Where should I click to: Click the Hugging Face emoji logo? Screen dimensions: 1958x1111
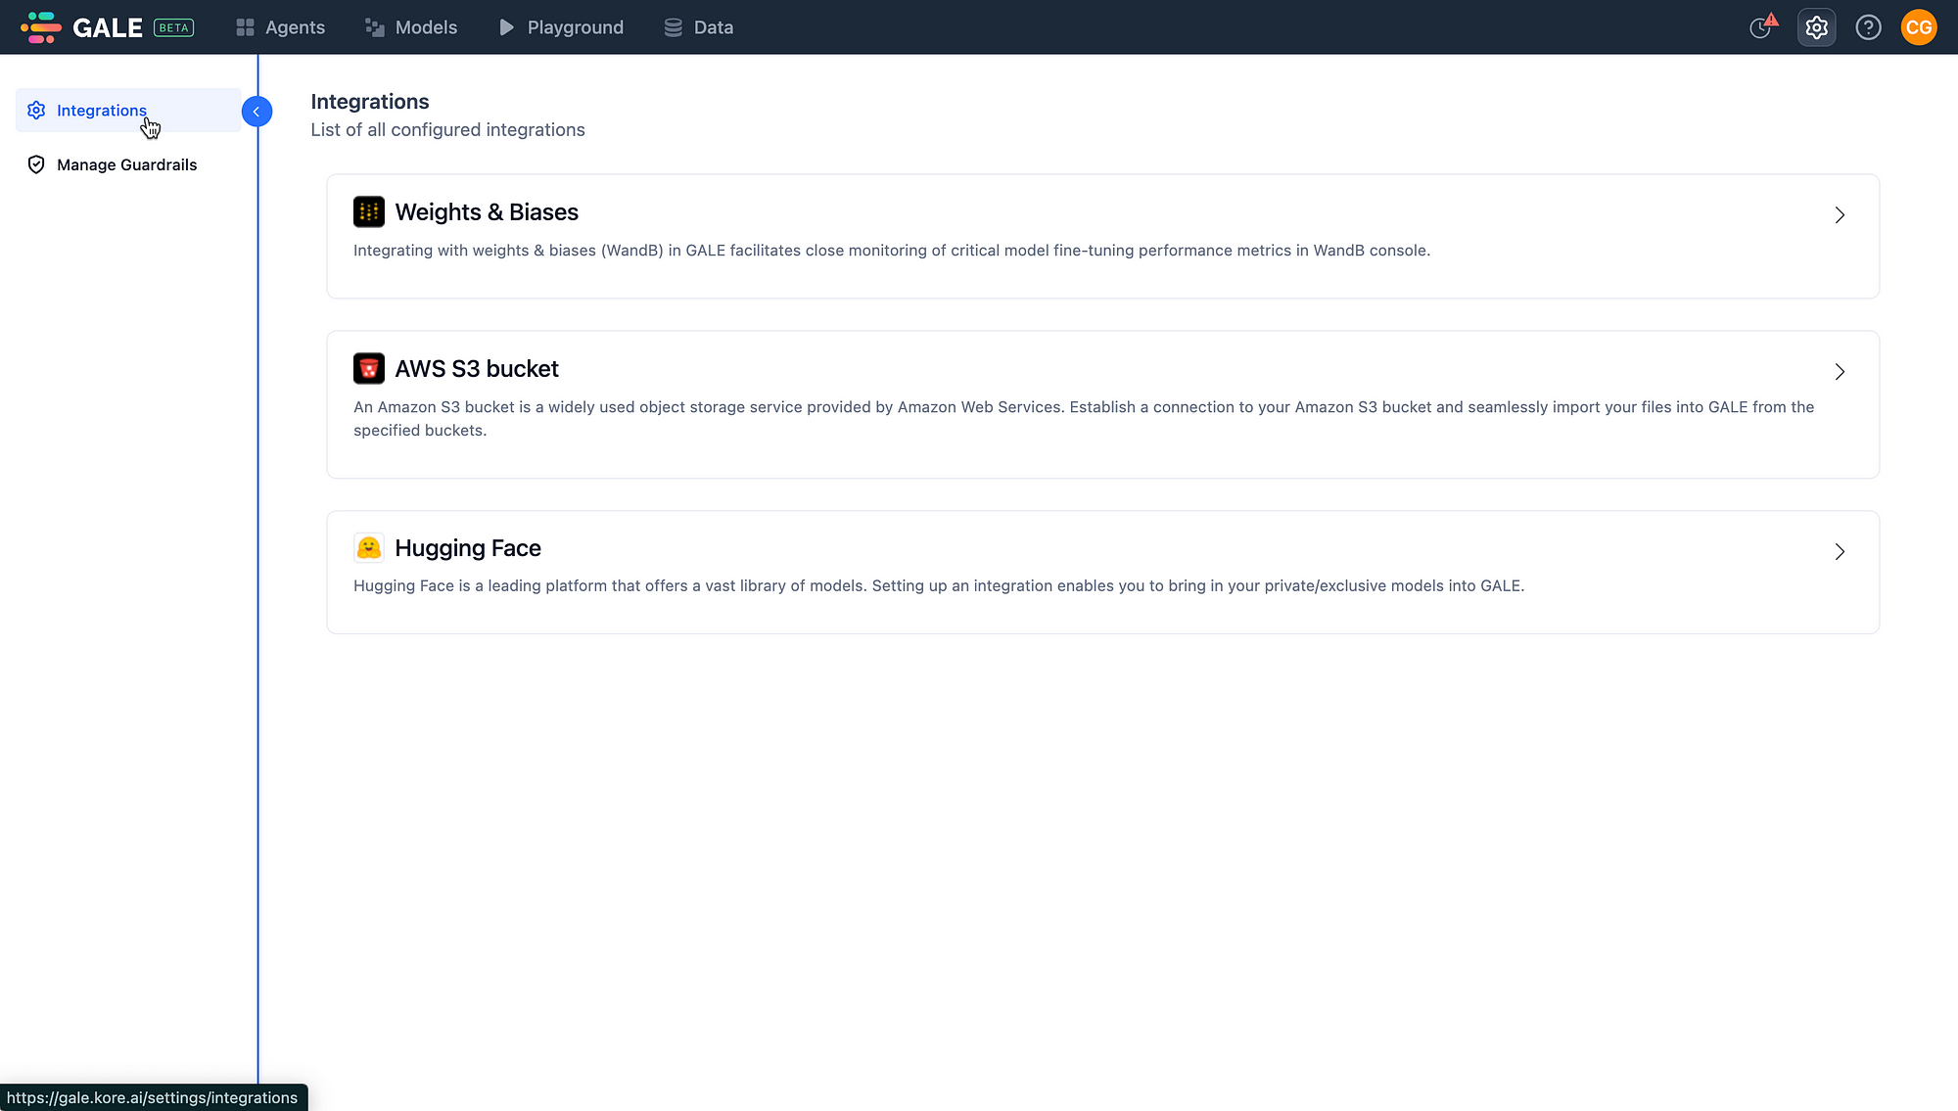[369, 547]
